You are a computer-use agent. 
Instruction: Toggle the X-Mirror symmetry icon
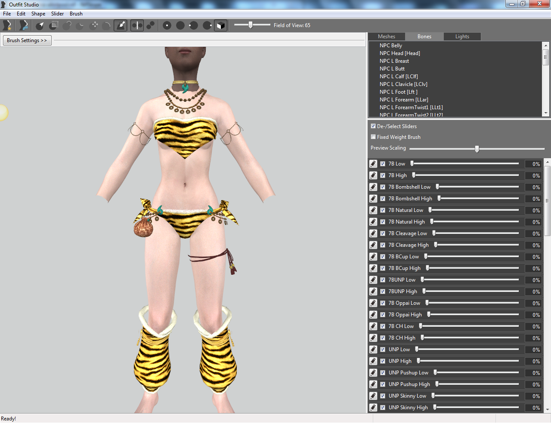click(137, 25)
